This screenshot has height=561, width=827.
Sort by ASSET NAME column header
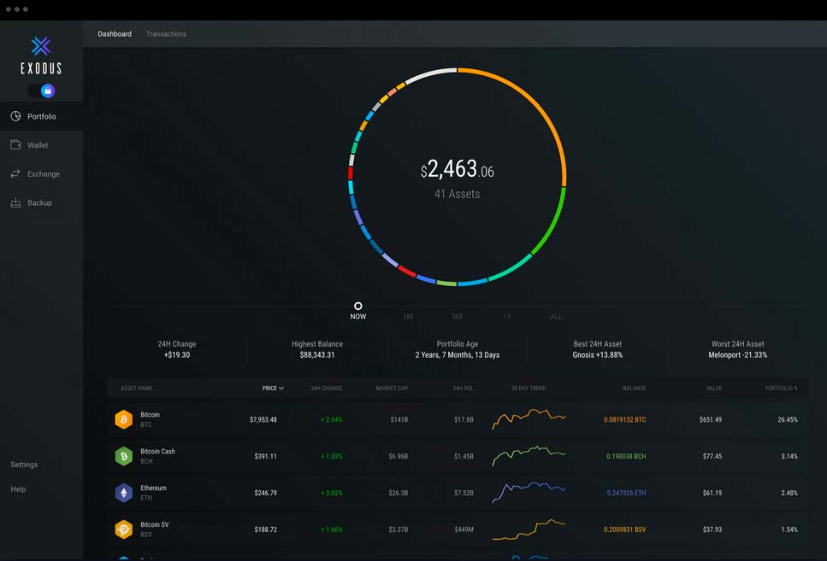(136, 389)
